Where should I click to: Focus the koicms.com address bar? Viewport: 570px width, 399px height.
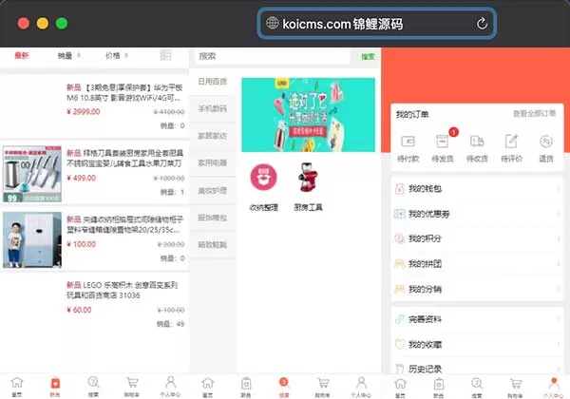(377, 24)
